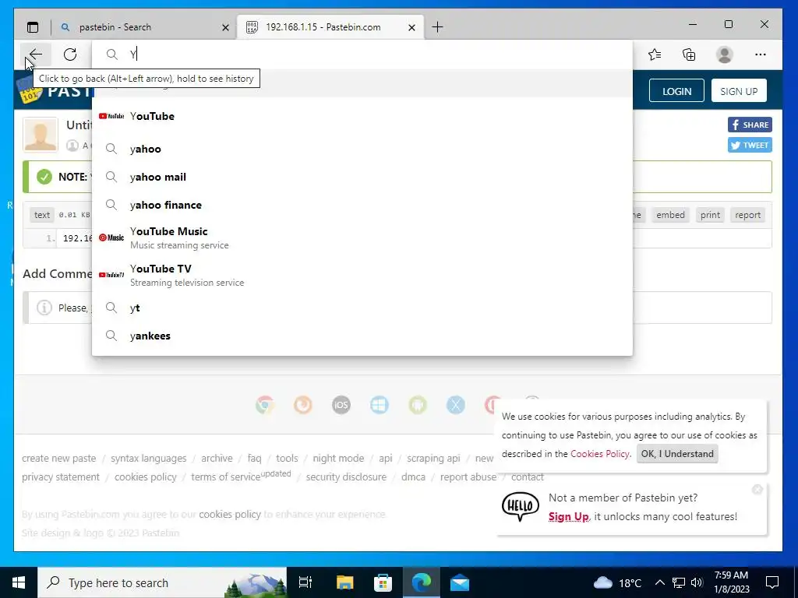Open privacy statement footer link
The image size is (798, 598).
[x=61, y=477]
